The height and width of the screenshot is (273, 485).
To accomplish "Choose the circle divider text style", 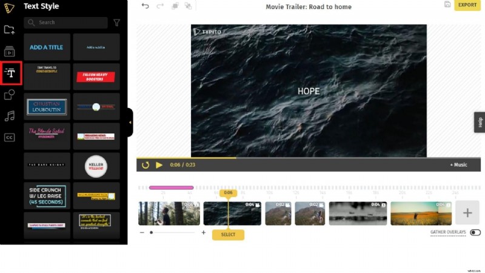I will 96,107.
